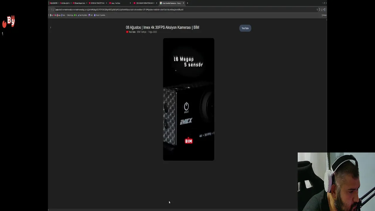Image resolution: width=375 pixels, height=211 pixels.
Task: Open the "08 Ağustos | Imex 4k 30FPS" title
Action: 163,28
